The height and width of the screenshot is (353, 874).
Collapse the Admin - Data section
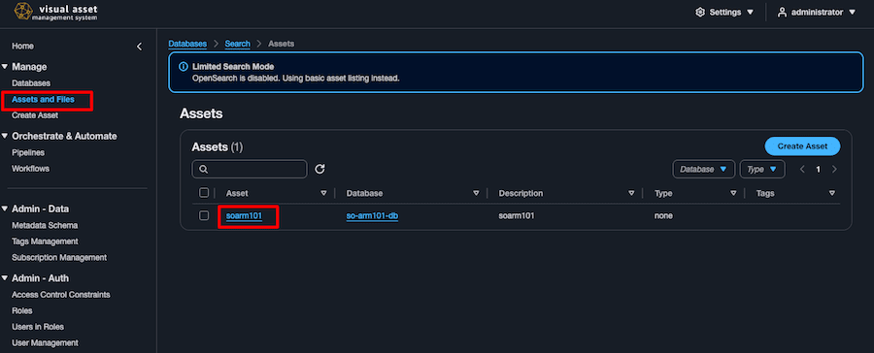pyautogui.click(x=5, y=209)
